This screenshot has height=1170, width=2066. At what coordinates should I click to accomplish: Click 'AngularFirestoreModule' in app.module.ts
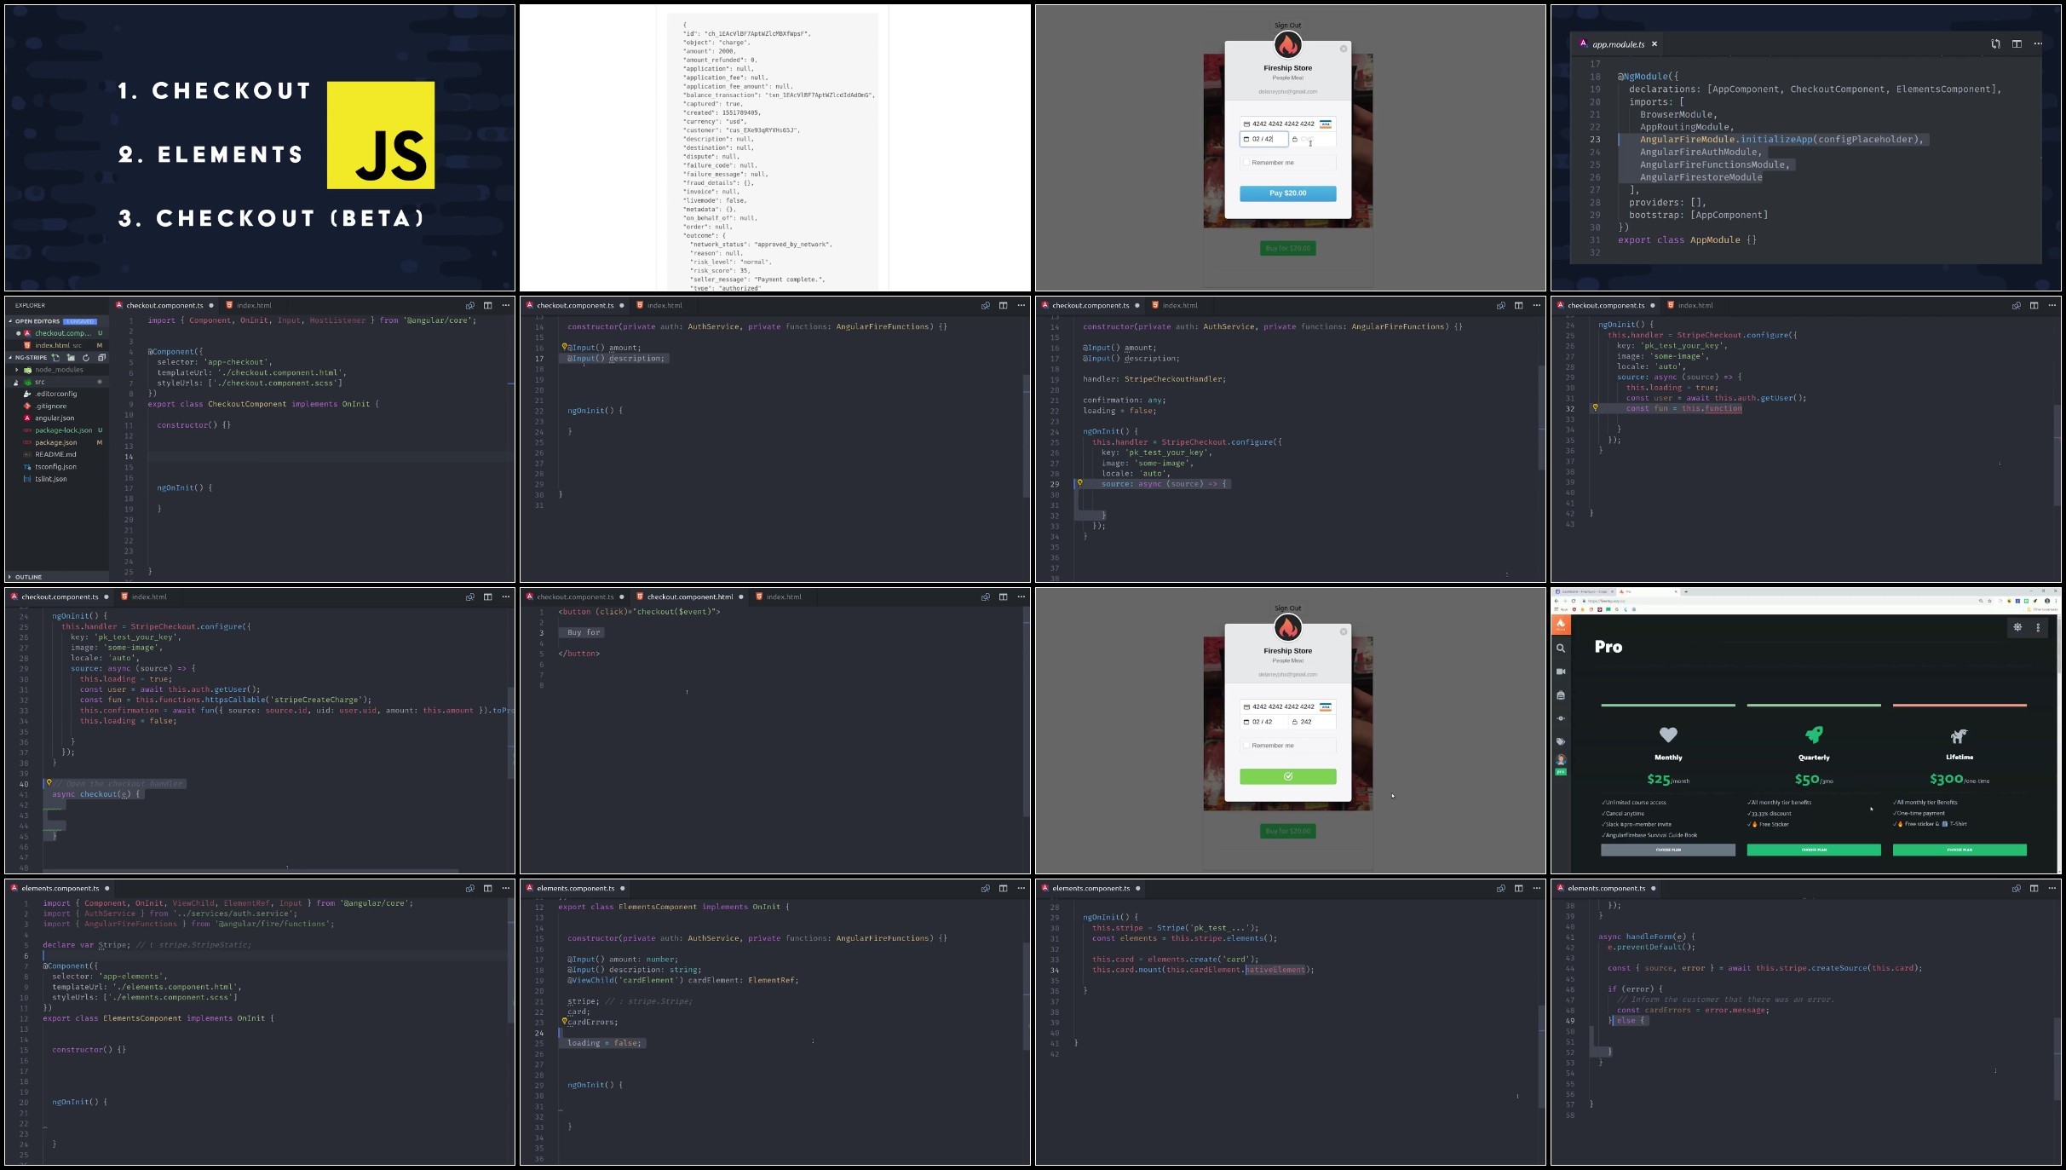pyautogui.click(x=1701, y=177)
